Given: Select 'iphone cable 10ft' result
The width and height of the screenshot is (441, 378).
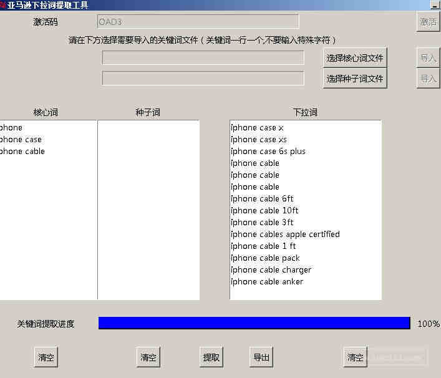Looking at the screenshot, I should [264, 210].
